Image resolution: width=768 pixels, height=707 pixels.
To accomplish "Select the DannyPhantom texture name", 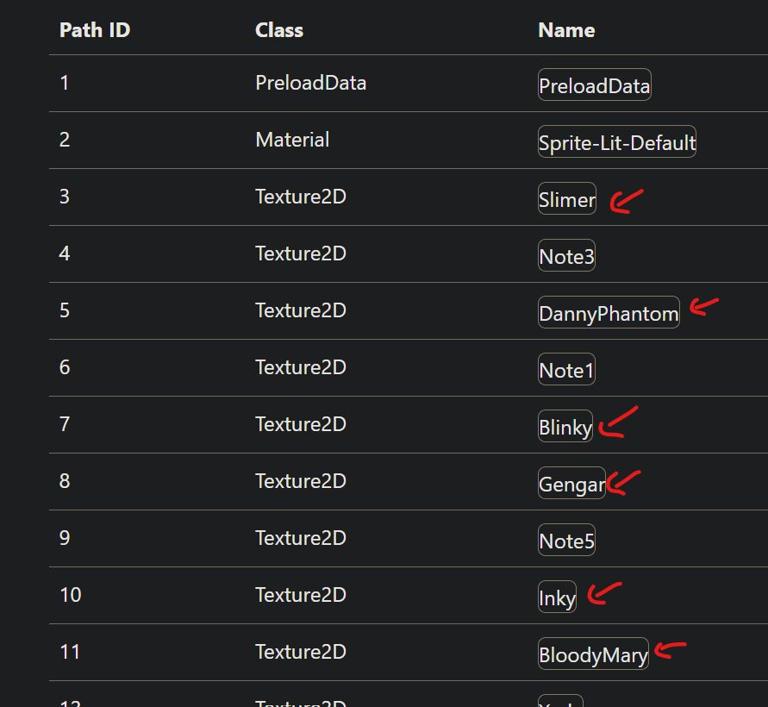I will pos(608,313).
